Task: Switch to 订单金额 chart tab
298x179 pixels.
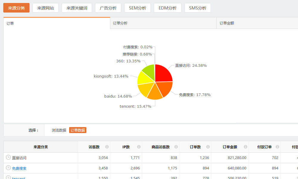Action: (x=257, y=23)
